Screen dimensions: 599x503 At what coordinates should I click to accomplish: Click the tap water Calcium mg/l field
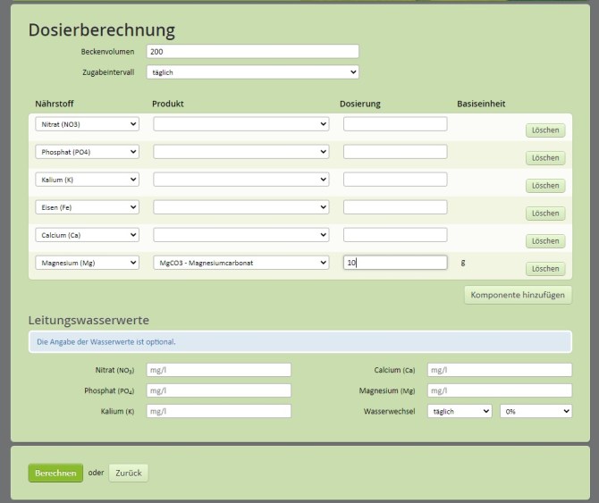pos(499,370)
